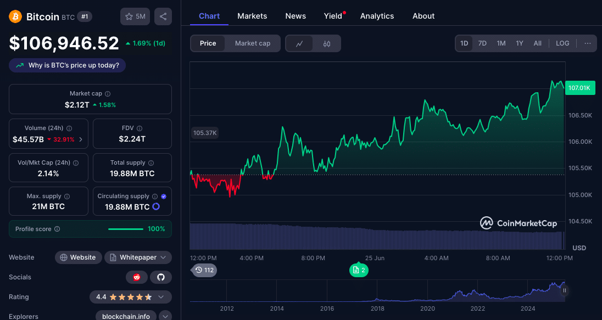
Task: Click the $2.12T market cap value
Action: pos(77,105)
